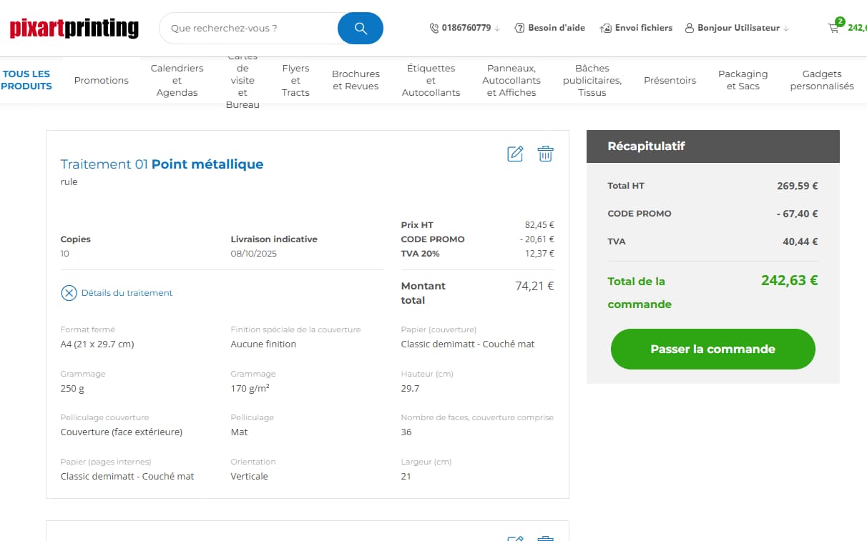This screenshot has width=867, height=541.
Task: Click the file upload icon for Envoi fichiers
Action: click(605, 29)
